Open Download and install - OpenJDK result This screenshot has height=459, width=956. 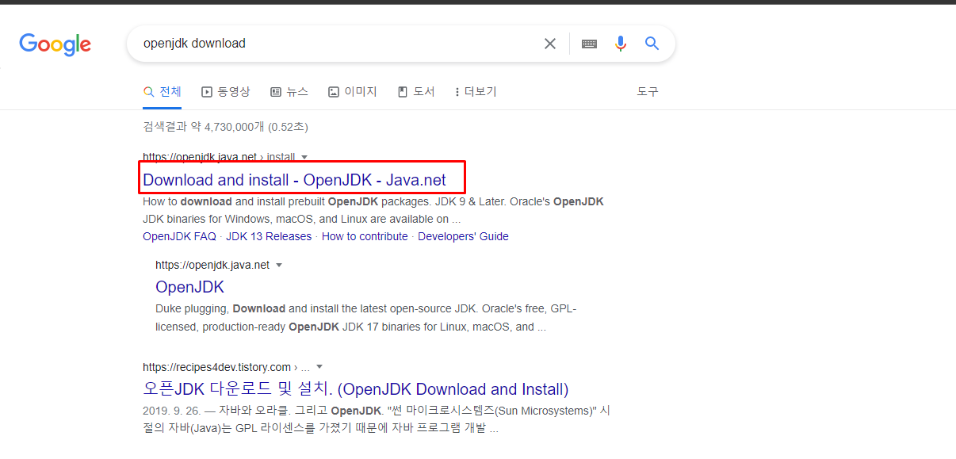click(x=294, y=180)
